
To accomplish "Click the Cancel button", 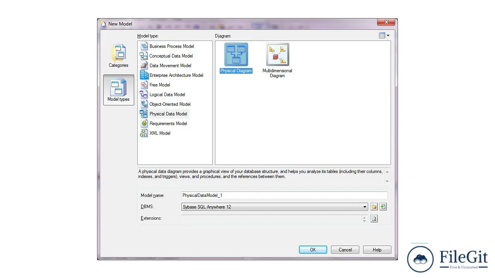I will click(345, 250).
